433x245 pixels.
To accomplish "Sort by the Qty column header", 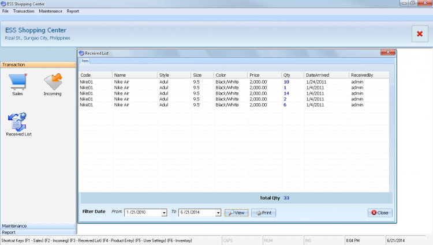I will pyautogui.click(x=293, y=75).
